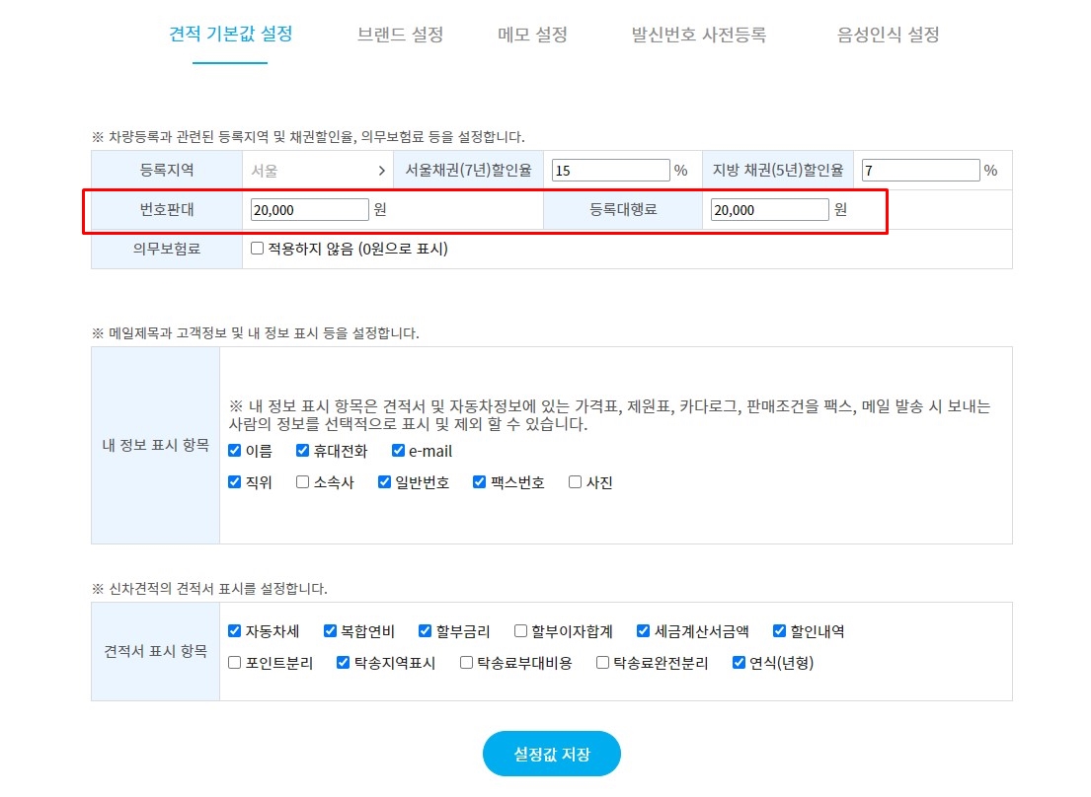The width and height of the screenshot is (1091, 797).
Task: Open the 견적 기본값 설정 tab
Action: (x=230, y=34)
